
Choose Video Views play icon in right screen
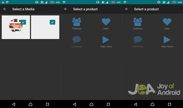tap(167, 40)
